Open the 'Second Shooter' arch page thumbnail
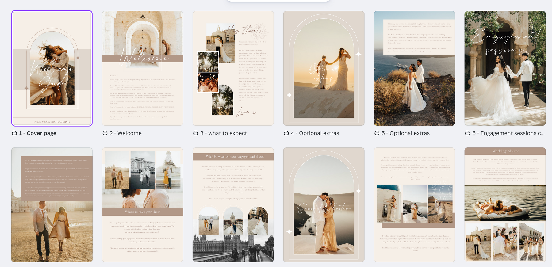This screenshot has width=552, height=267. (324, 205)
